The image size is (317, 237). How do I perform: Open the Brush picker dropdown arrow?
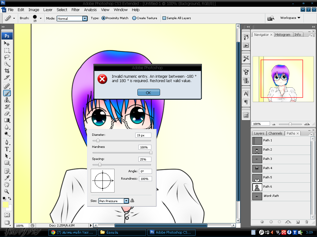point(41,18)
